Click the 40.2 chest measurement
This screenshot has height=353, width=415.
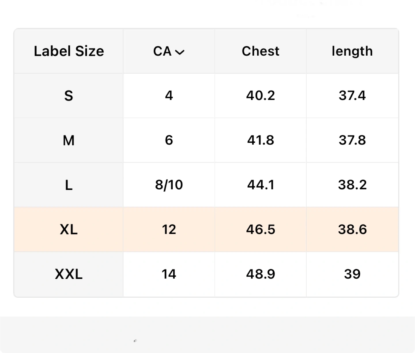261,96
